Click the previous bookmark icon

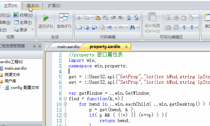94,27
